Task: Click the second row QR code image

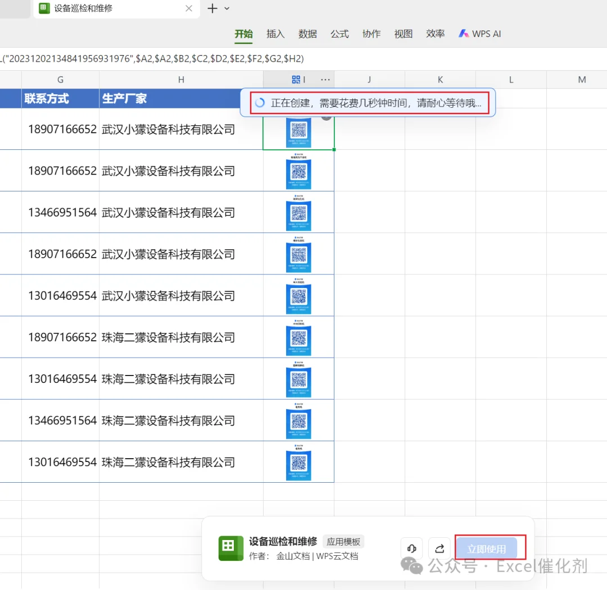Action: 298,171
